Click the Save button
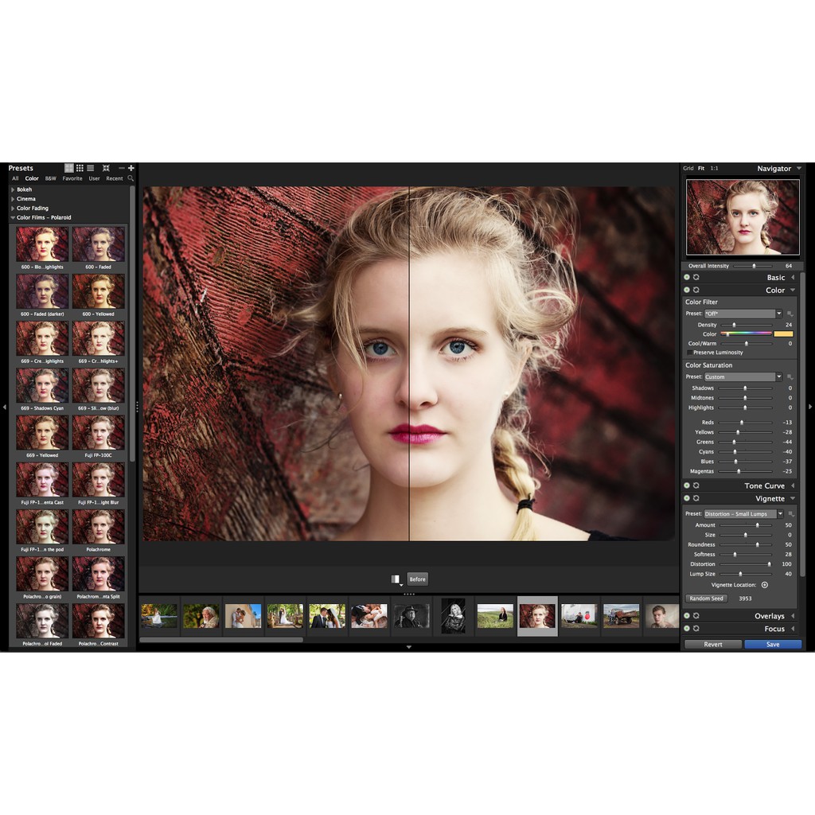815x815 pixels. click(772, 644)
